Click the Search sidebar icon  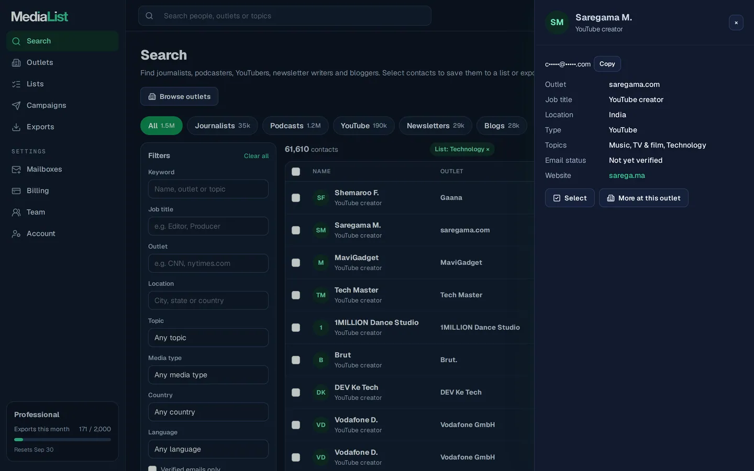16,41
